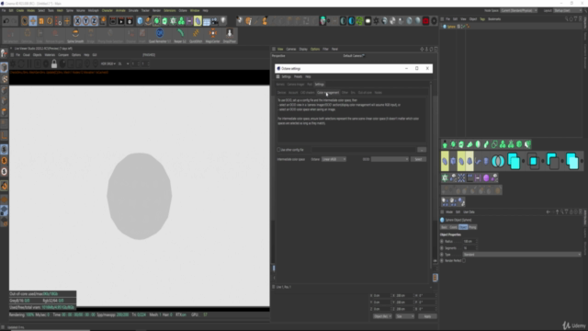Open the MoGraph menu
The width and height of the screenshot is (588, 331).
tap(93, 10)
